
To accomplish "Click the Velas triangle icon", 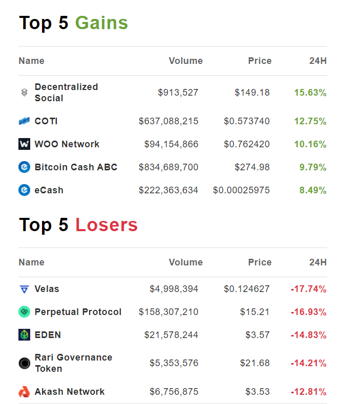I will tap(24, 289).
